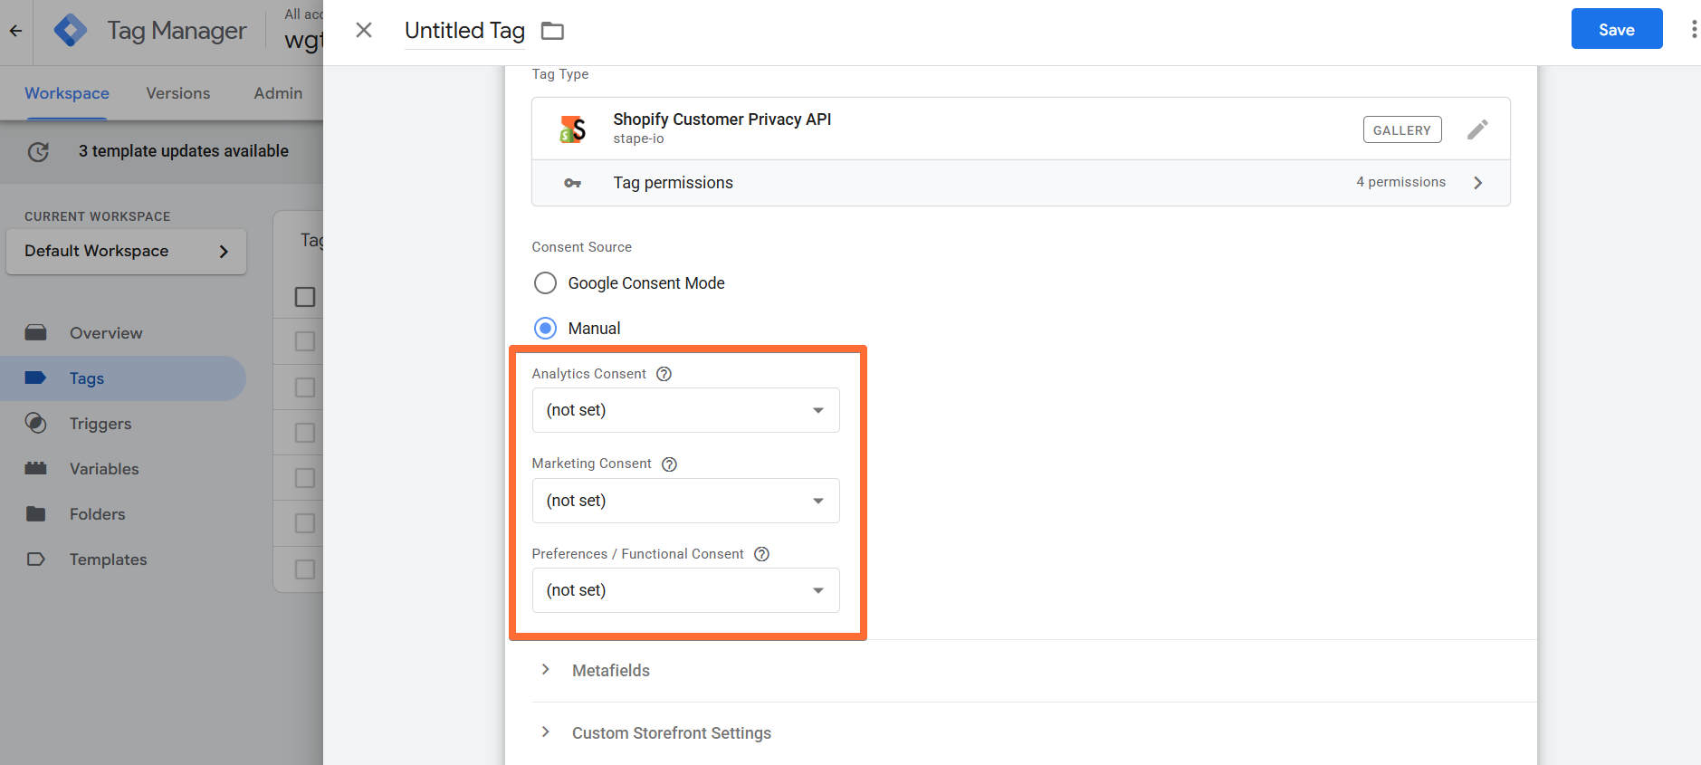This screenshot has height=765, width=1701.
Task: Click the GALLERY button
Action: [1402, 129]
